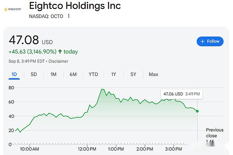Show the 6M chart range
The image size is (233, 155).
pos(73,74)
